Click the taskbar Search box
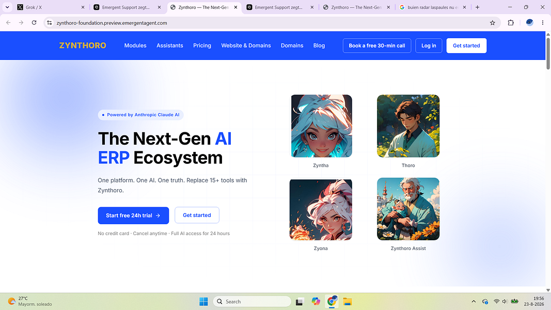551x310 pixels. click(x=252, y=302)
